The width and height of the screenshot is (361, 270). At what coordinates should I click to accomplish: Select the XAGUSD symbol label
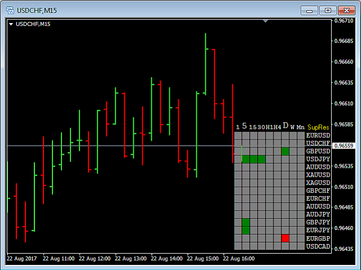click(318, 183)
